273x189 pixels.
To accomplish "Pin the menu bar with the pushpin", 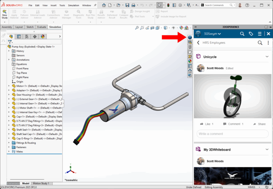I will pos(95,5).
